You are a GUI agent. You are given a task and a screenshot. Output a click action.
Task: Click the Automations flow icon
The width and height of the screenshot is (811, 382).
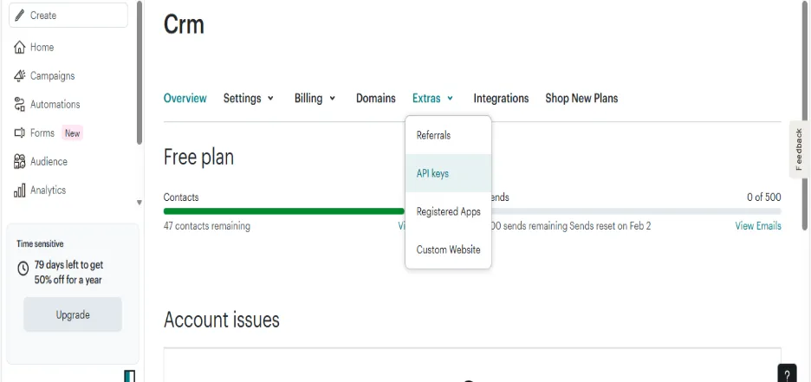point(20,105)
